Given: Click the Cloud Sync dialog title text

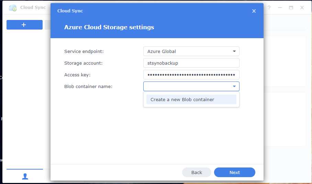Looking at the screenshot, I should tap(70, 11).
